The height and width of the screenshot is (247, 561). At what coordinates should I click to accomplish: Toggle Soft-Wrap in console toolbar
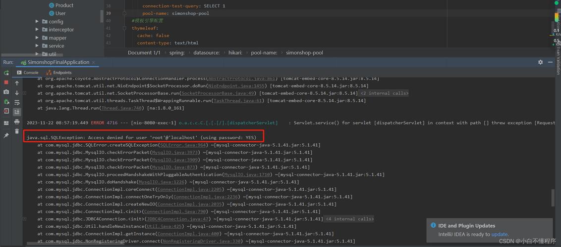pos(17,102)
